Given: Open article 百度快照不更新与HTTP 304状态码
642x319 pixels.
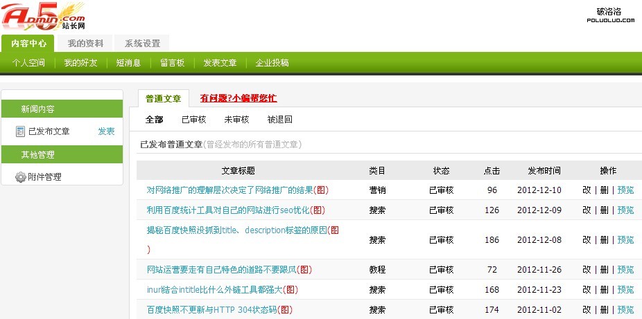Looking at the screenshot, I should coord(211,309).
